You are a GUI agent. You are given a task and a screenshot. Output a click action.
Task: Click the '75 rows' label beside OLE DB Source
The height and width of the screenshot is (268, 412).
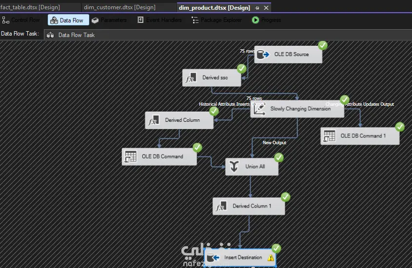tap(247, 51)
